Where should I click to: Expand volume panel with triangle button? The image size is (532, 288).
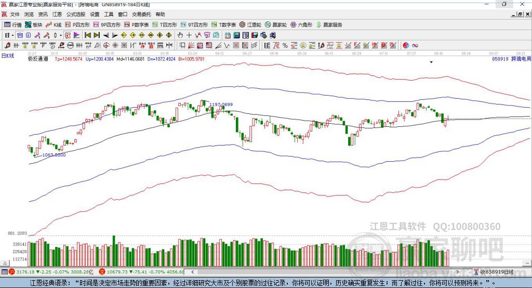point(5,263)
